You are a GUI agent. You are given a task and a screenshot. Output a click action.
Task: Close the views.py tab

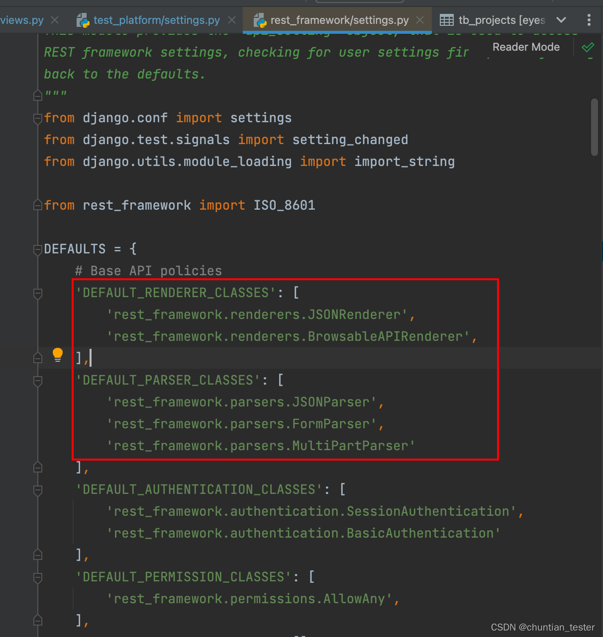[55, 21]
